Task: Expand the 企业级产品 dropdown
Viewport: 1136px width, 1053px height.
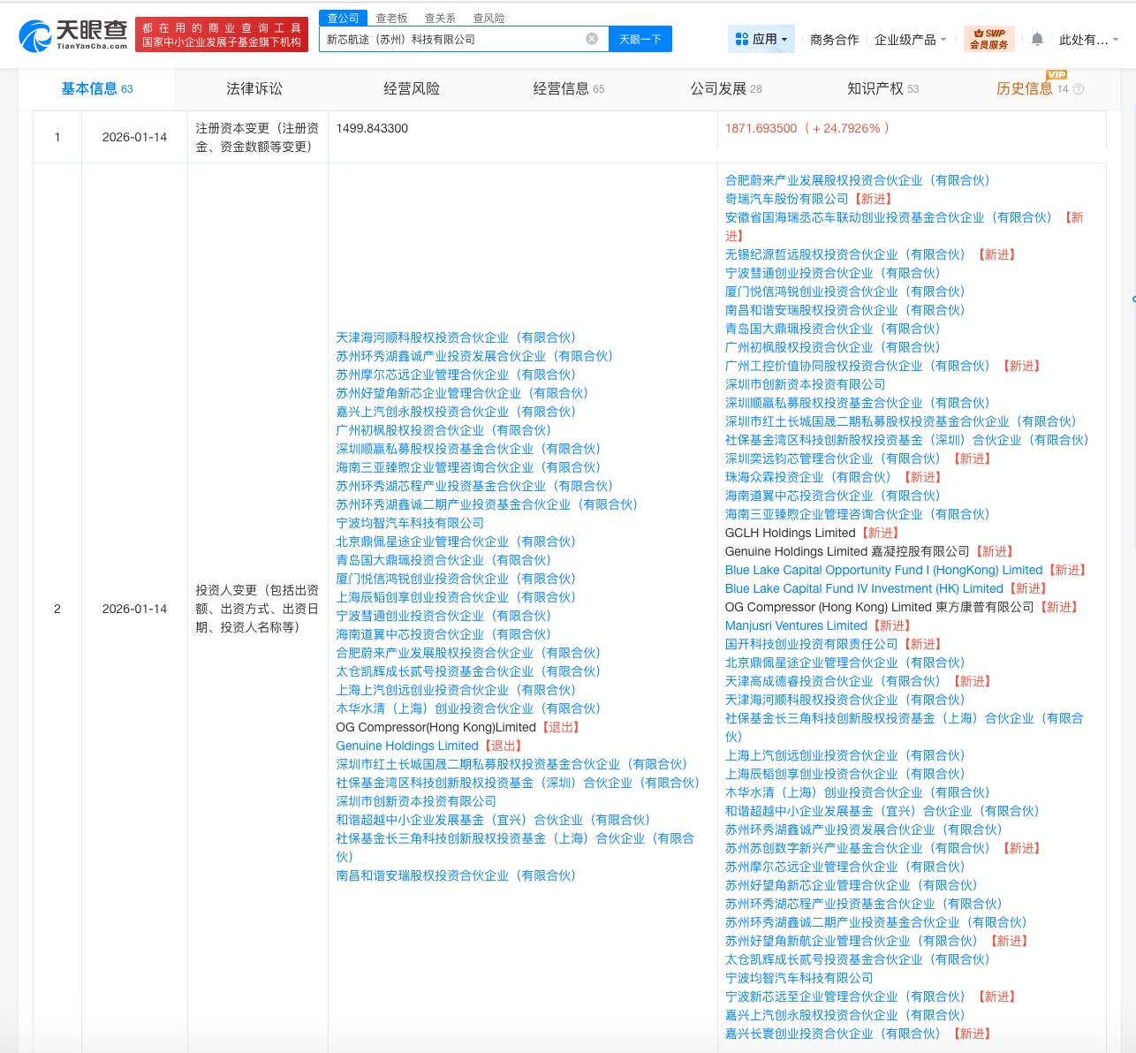Action: pos(910,40)
